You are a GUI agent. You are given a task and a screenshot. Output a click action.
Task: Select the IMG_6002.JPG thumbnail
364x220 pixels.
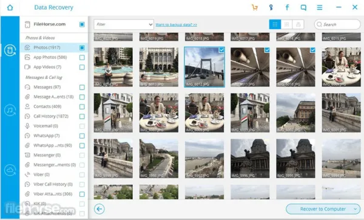tap(296, 113)
